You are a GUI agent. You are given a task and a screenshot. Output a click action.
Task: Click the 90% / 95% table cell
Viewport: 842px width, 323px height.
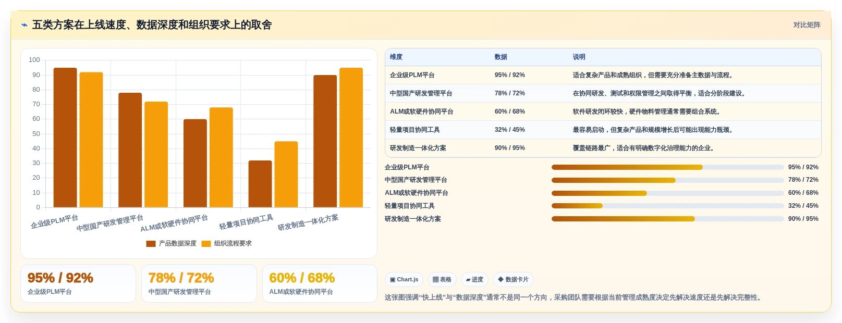pos(510,148)
